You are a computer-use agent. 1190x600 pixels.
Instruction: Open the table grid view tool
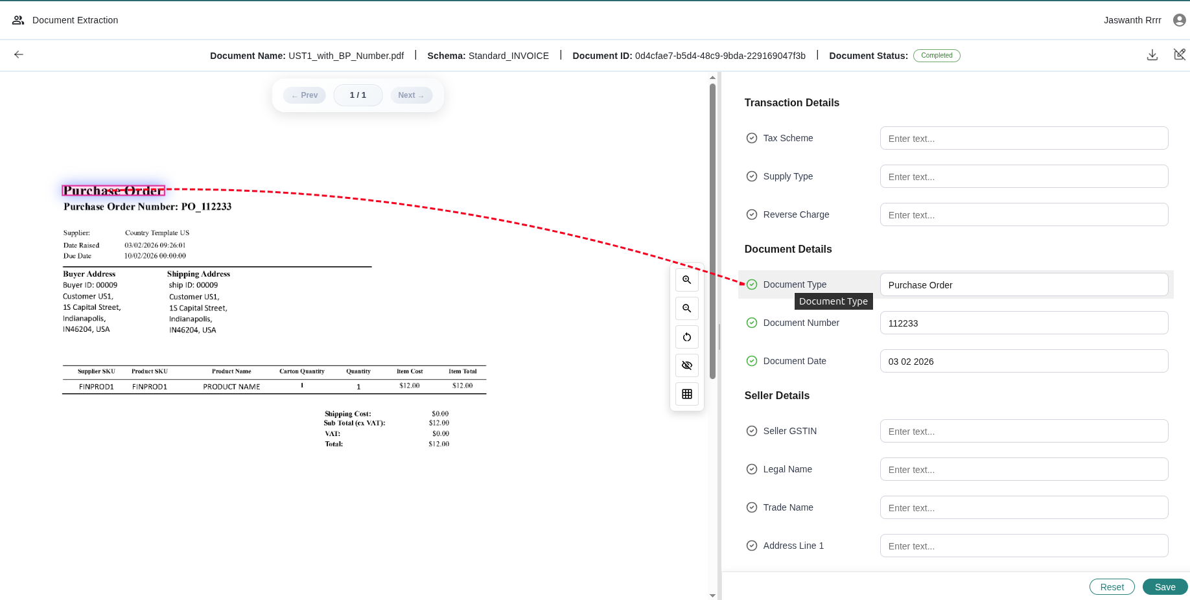pos(686,393)
